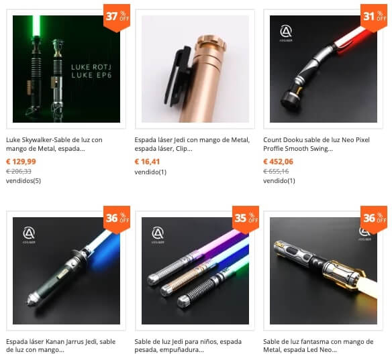The image size is (392, 358).
Task: Click the brand logo on Kanan Jarrus image
Action: pyautogui.click(x=29, y=235)
